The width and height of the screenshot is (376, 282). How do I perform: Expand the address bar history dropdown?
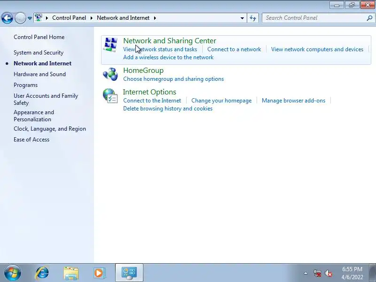242,18
